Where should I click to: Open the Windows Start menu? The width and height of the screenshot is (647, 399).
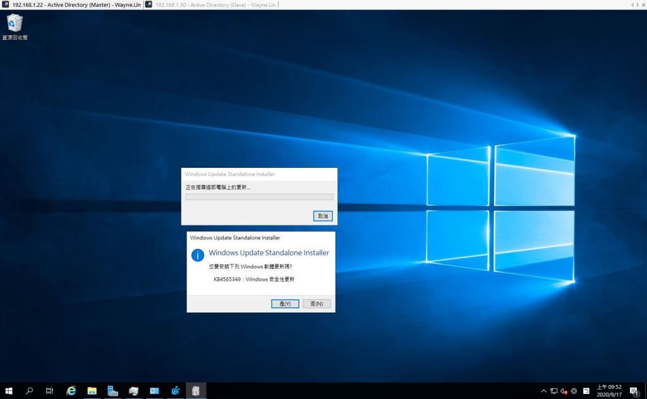click(9, 391)
